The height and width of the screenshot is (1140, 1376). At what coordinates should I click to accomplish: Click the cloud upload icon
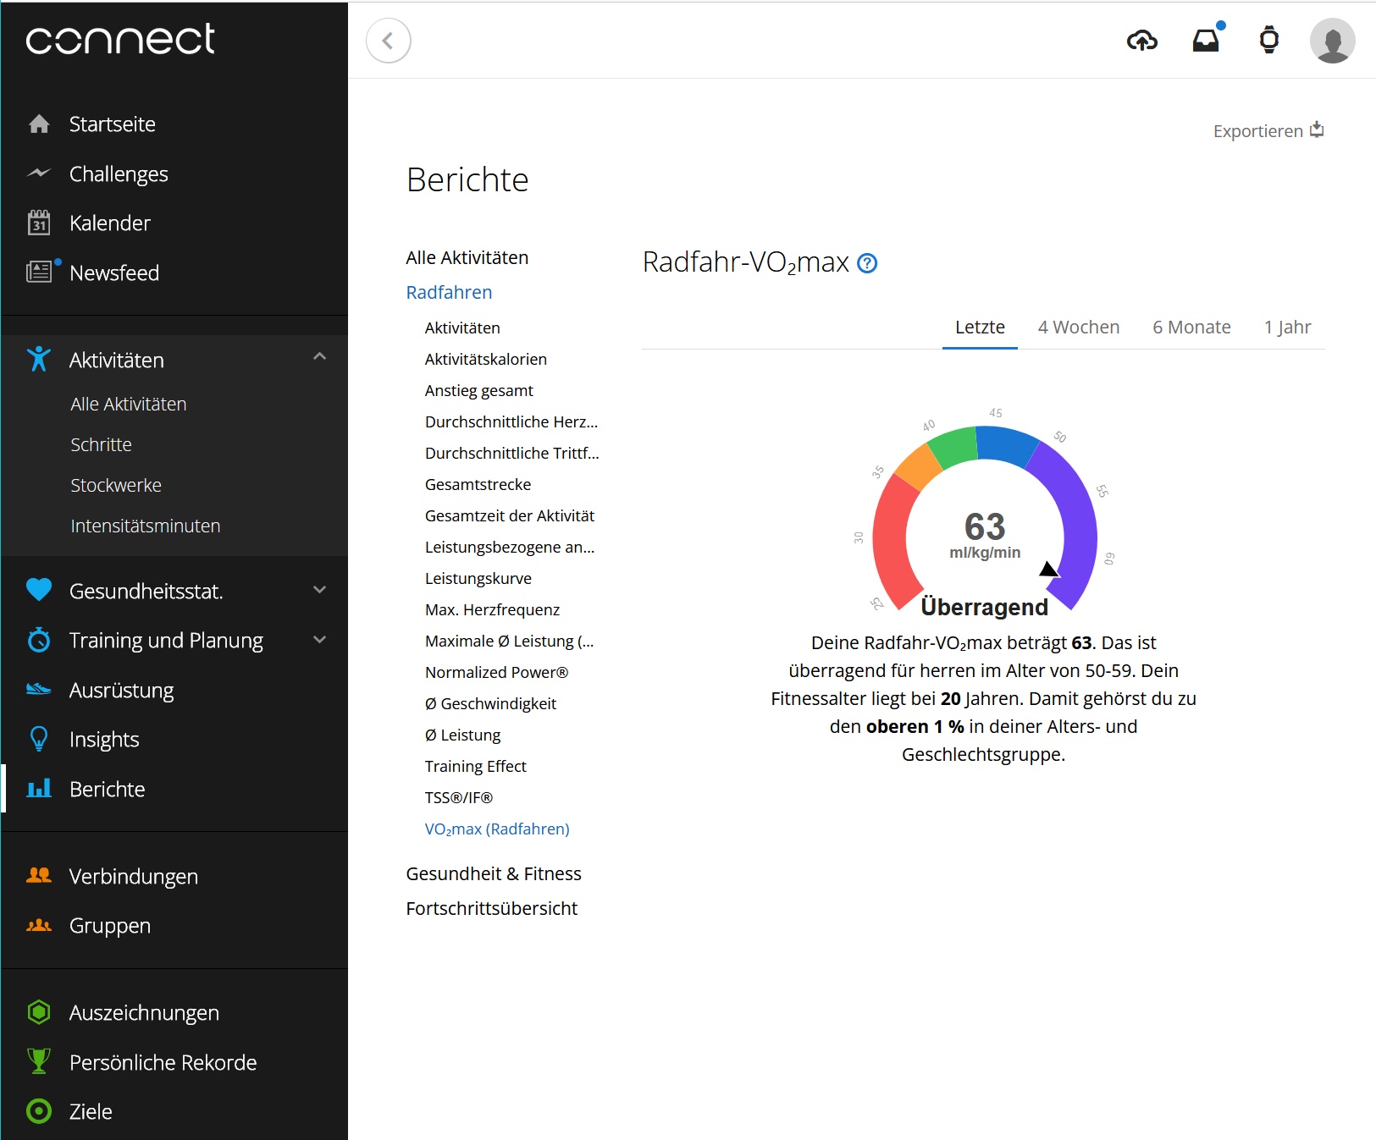tap(1142, 40)
